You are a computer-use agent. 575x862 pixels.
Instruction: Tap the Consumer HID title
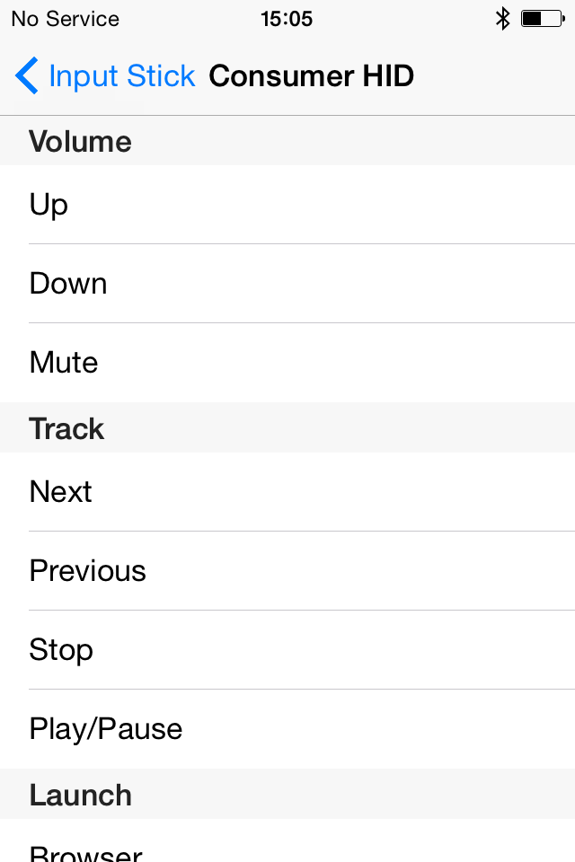311,76
